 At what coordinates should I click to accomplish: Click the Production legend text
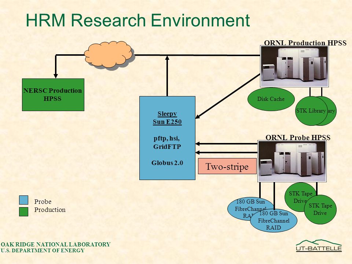[50, 210]
